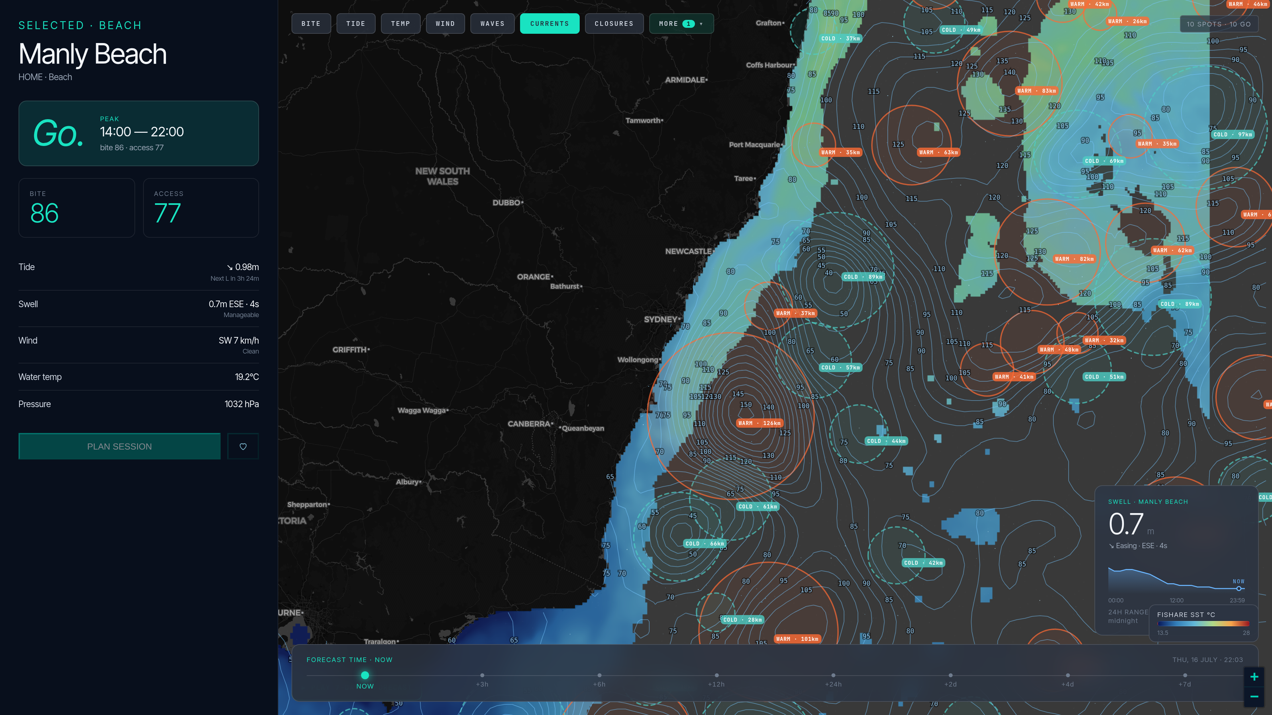Turn off the CURRENTS map layer

[550, 24]
